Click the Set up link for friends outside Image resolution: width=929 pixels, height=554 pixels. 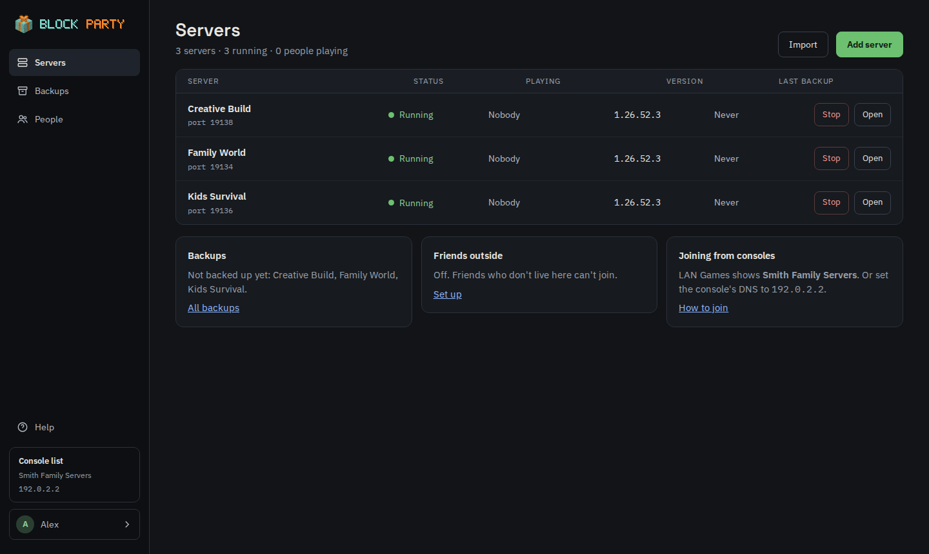click(x=448, y=294)
